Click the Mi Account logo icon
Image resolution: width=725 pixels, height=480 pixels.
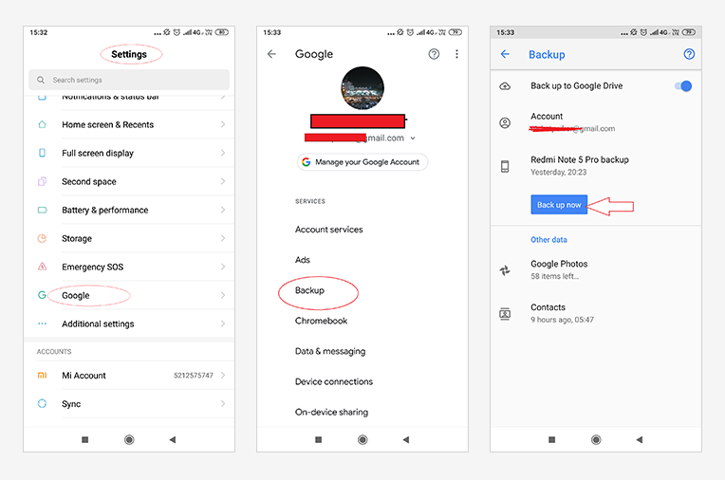(42, 376)
